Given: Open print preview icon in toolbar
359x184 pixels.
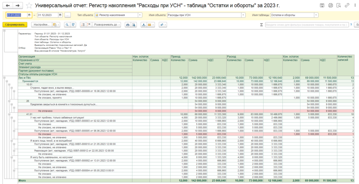Looking at the screenshot, I should 134,25.
